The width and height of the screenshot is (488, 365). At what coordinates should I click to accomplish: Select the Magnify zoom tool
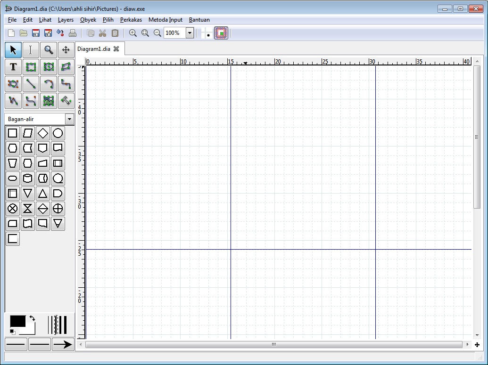[49, 49]
